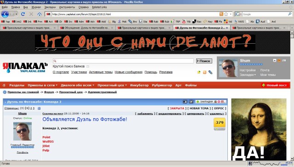Click the green star favorites icon under the search
Image resolution: width=294 pixels, height=167 pixels.
pos(199,72)
